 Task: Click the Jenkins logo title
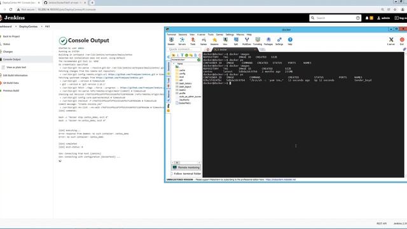(14, 18)
